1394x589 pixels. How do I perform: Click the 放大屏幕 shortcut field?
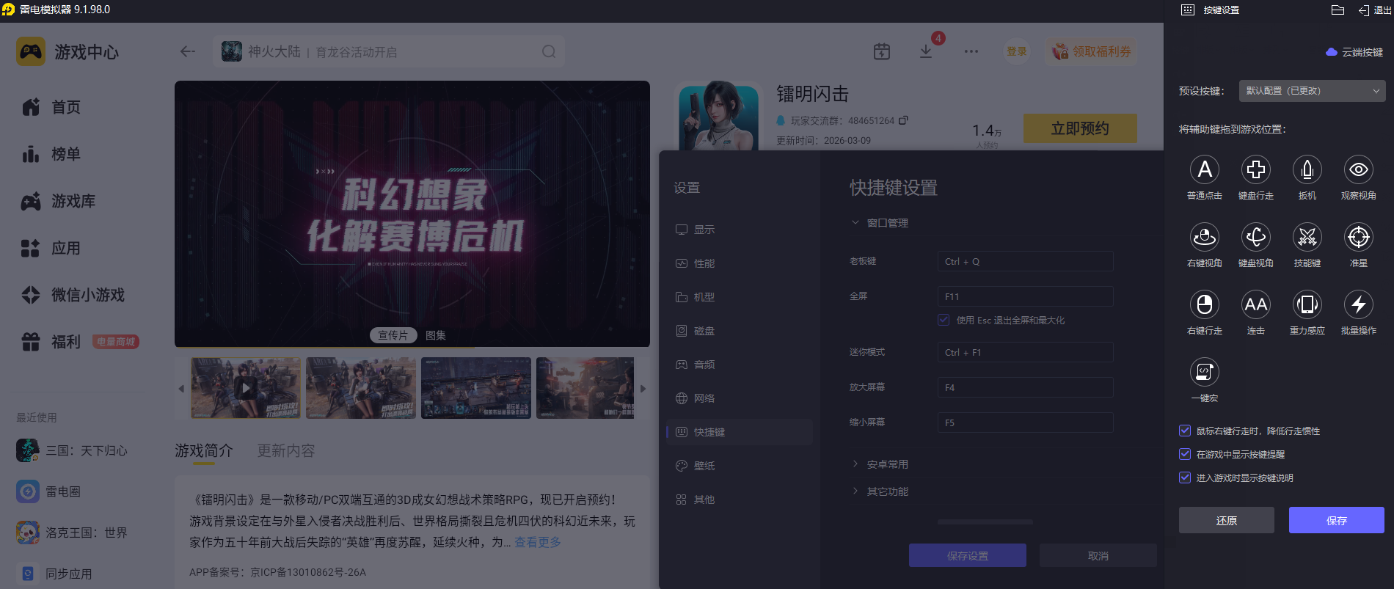(1025, 387)
